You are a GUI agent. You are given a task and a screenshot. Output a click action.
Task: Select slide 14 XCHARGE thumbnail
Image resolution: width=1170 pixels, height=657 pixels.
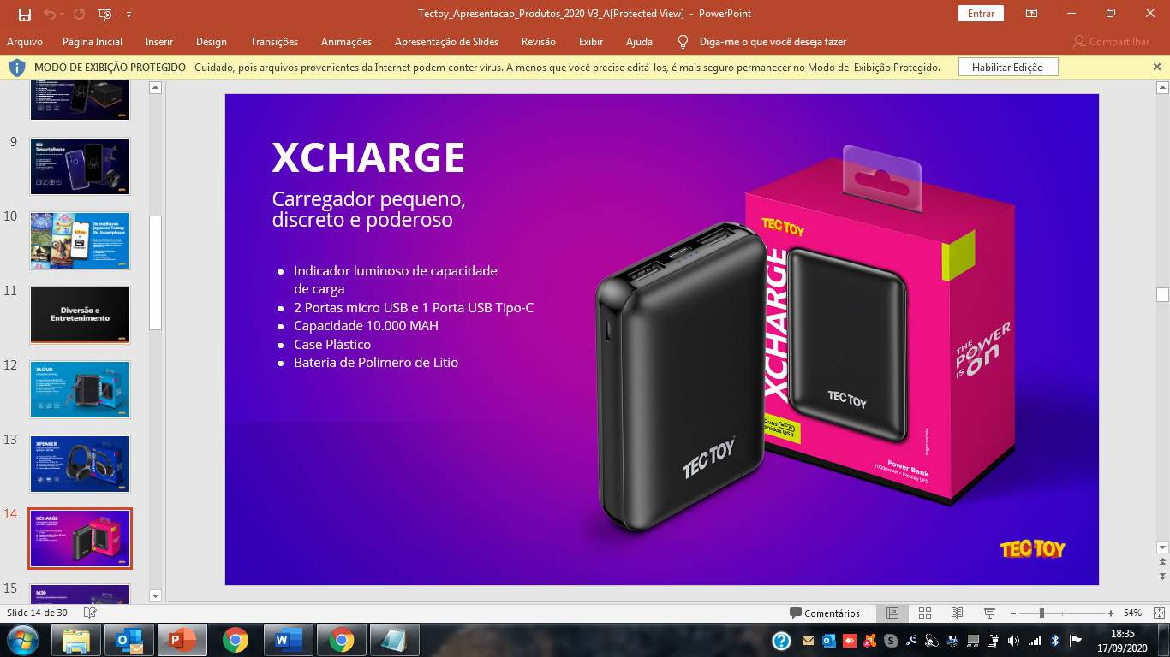click(80, 538)
